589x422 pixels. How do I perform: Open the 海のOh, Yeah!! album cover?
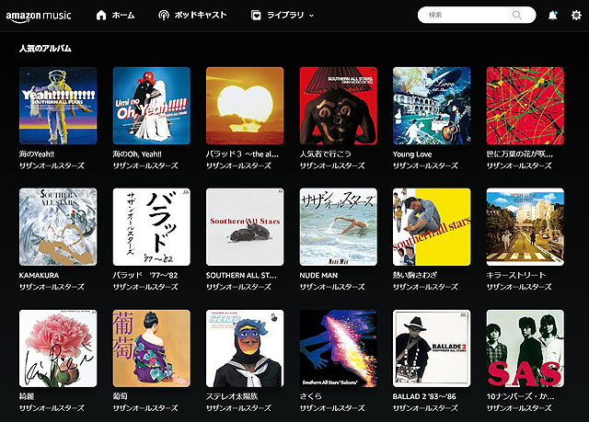coord(151,106)
